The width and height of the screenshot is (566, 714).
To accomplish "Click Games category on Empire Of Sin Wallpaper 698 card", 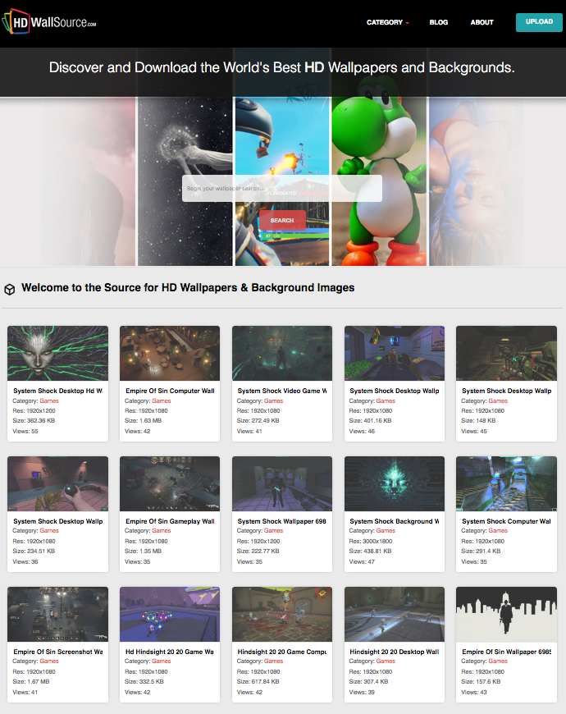I will (498, 661).
